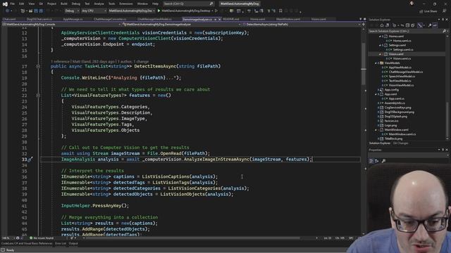
Task: Click Property Pages wrench icon in Properties panel
Action: point(383,161)
